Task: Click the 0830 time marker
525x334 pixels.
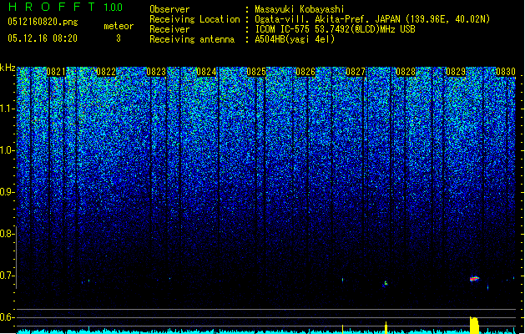Action: (x=505, y=72)
